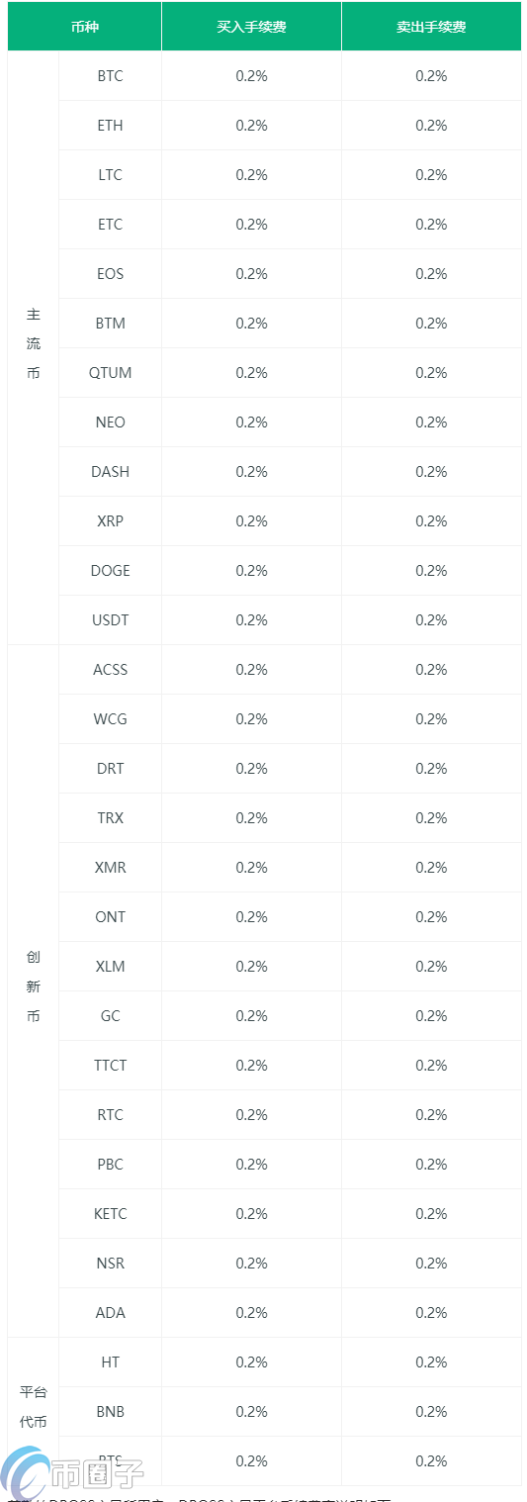Select the BTC row label
This screenshot has width=527, height=1502.
[111, 76]
